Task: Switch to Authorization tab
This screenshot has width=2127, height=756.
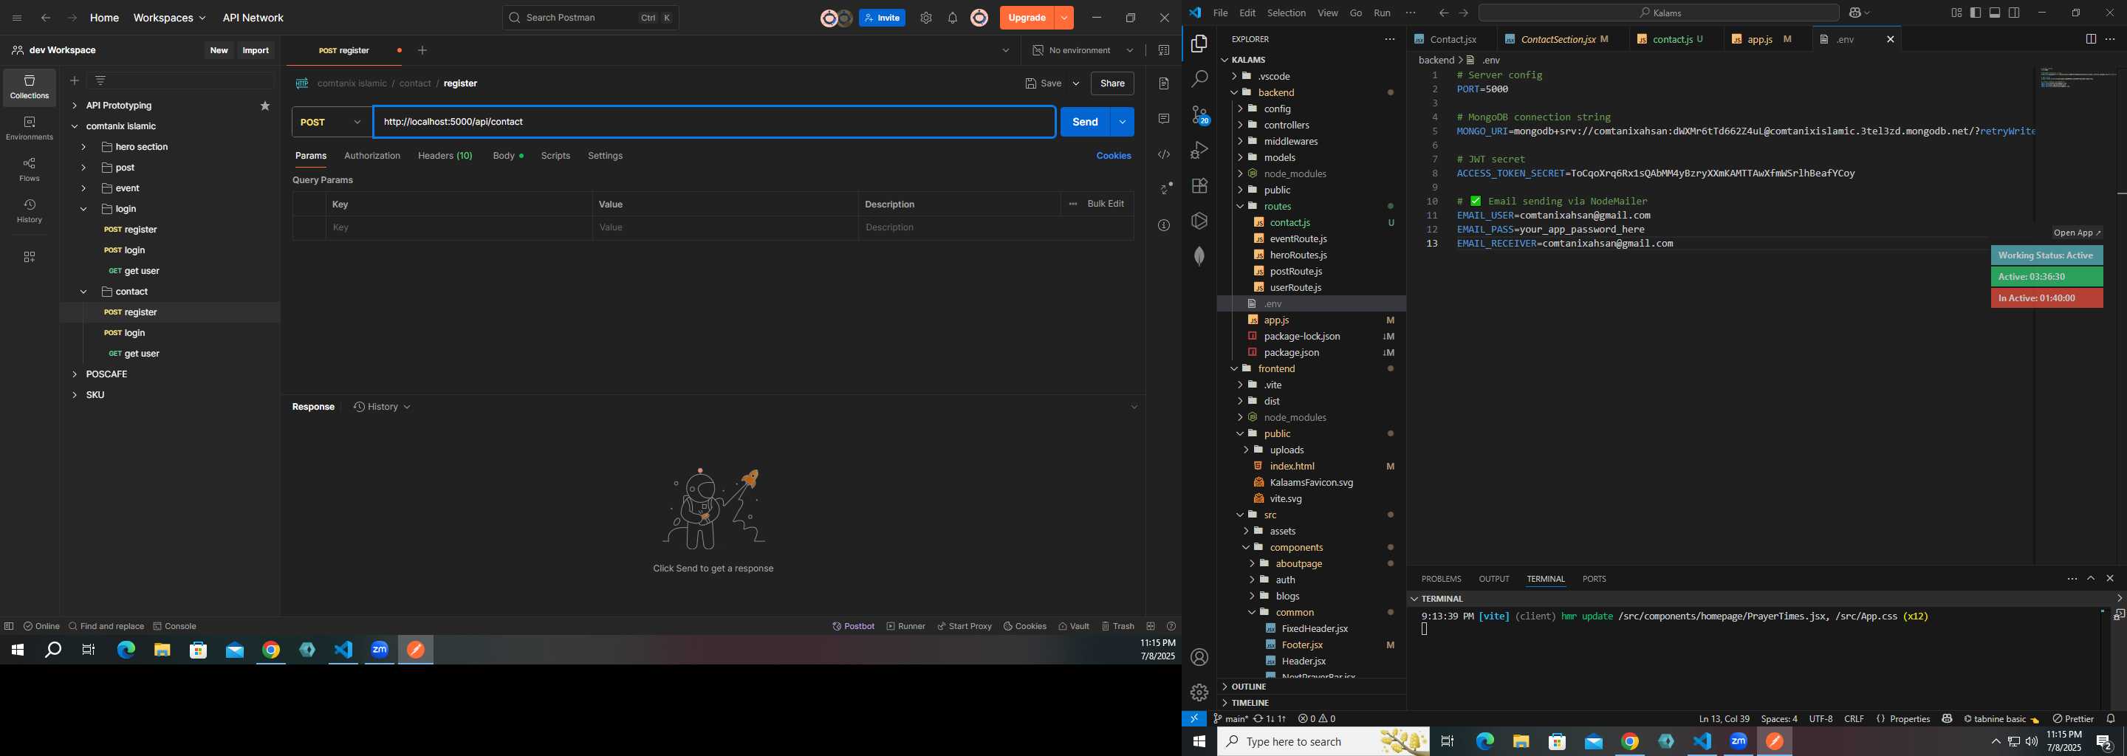Action: click(x=372, y=156)
